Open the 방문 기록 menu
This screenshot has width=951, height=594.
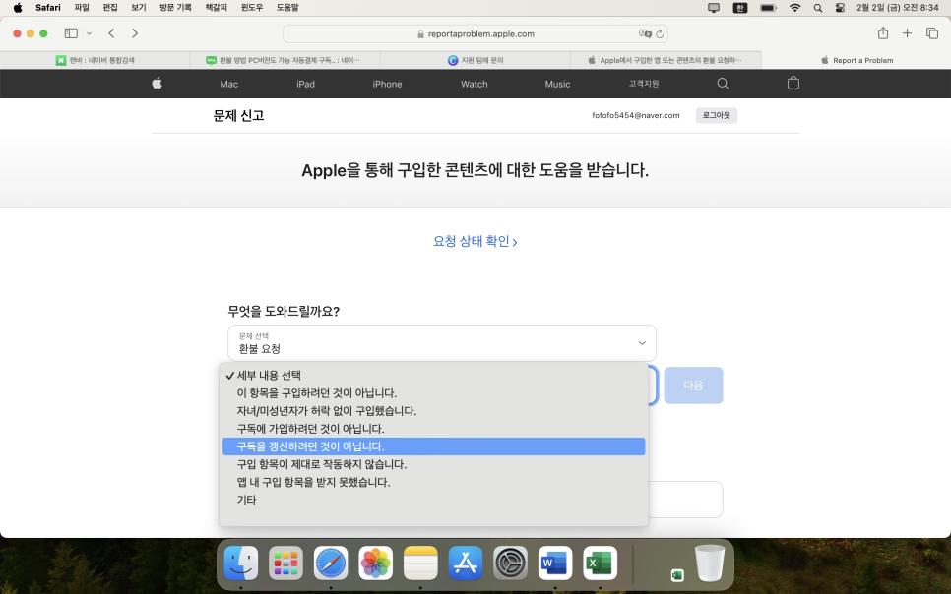175,8
